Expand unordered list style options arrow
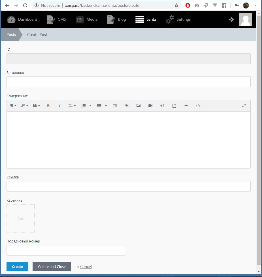 [106, 106]
